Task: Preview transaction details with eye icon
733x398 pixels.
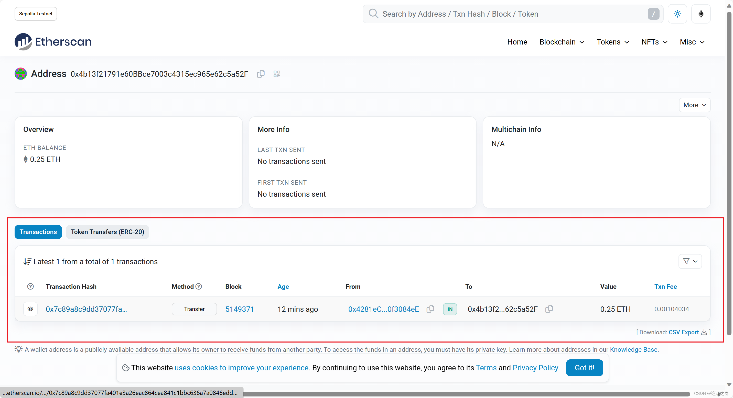Action: point(30,309)
